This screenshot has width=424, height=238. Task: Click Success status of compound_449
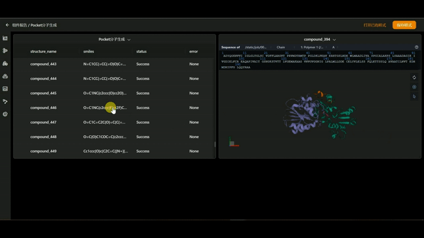[143, 151]
